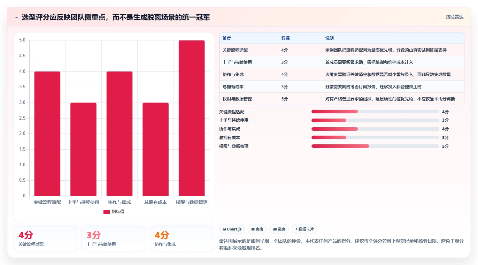The height and width of the screenshot is (265, 478).
Task: Click the 总拥有成本 chart bar
Action: pyautogui.click(x=155, y=149)
